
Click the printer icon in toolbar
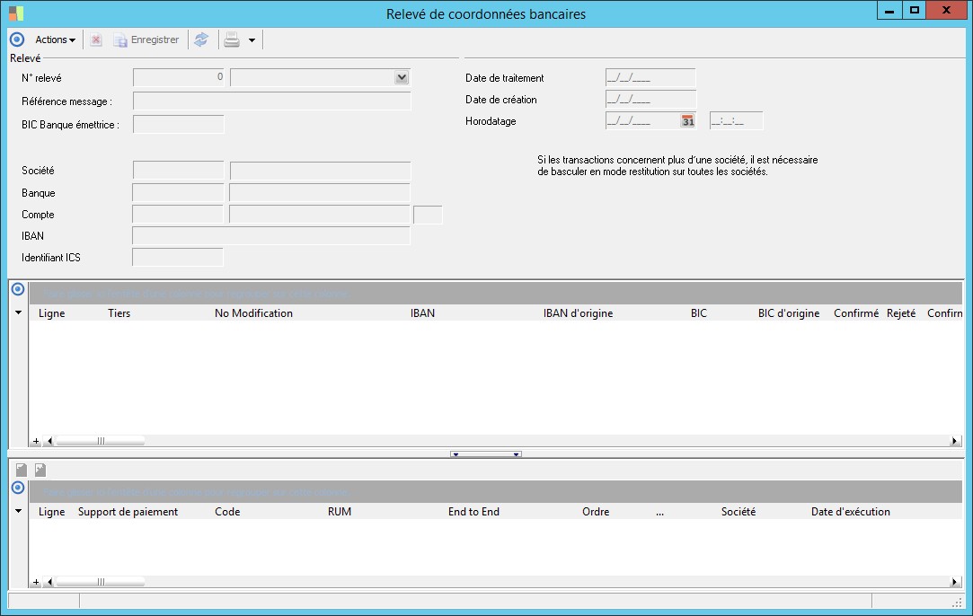pos(232,40)
